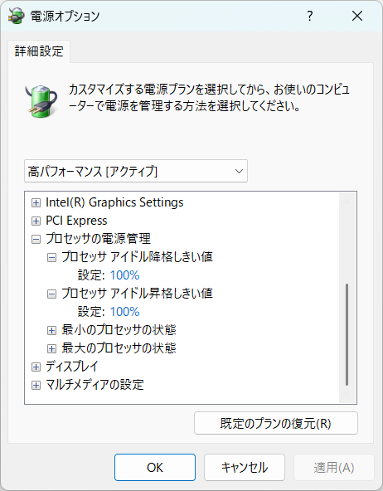Expand the ディスプレイ node
Screen dimensions: 383x491
pyautogui.click(x=36, y=367)
